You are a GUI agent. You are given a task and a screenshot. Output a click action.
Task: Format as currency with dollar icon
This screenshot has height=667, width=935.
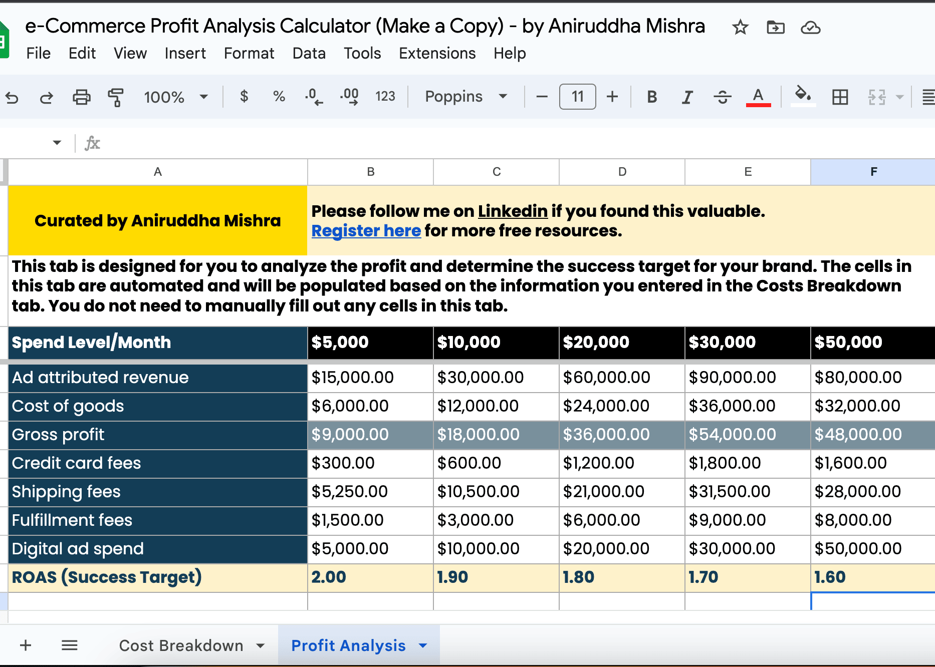(244, 96)
